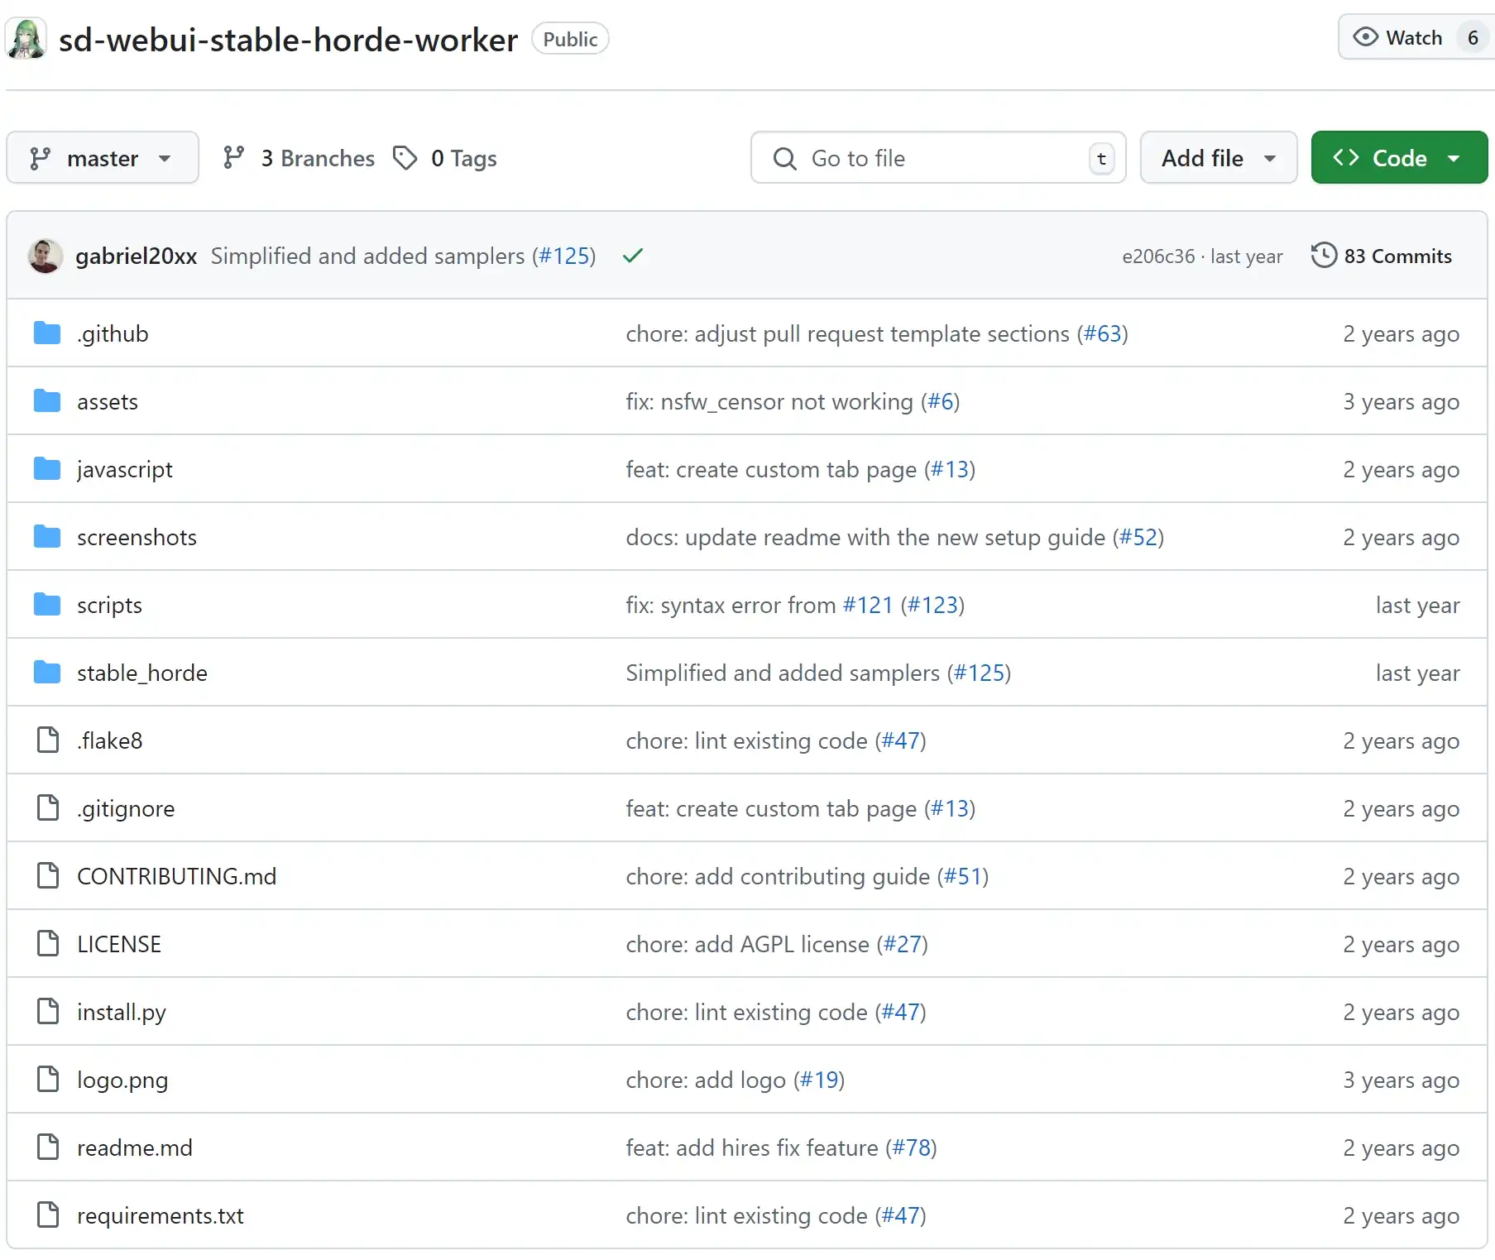Focus the Go to file search field
Image resolution: width=1495 pixels, height=1260 pixels.
coord(938,157)
